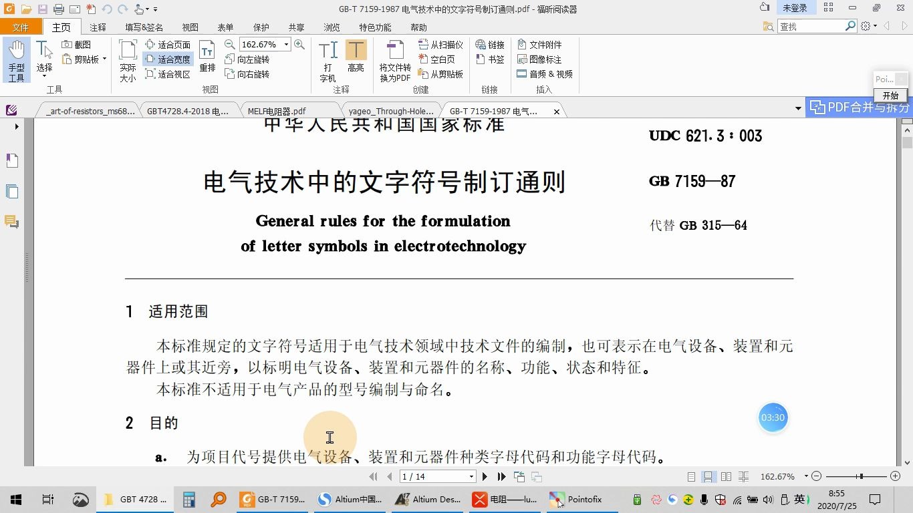Insert a link (链接)
Viewport: 913px width, 513px height.
click(x=490, y=45)
